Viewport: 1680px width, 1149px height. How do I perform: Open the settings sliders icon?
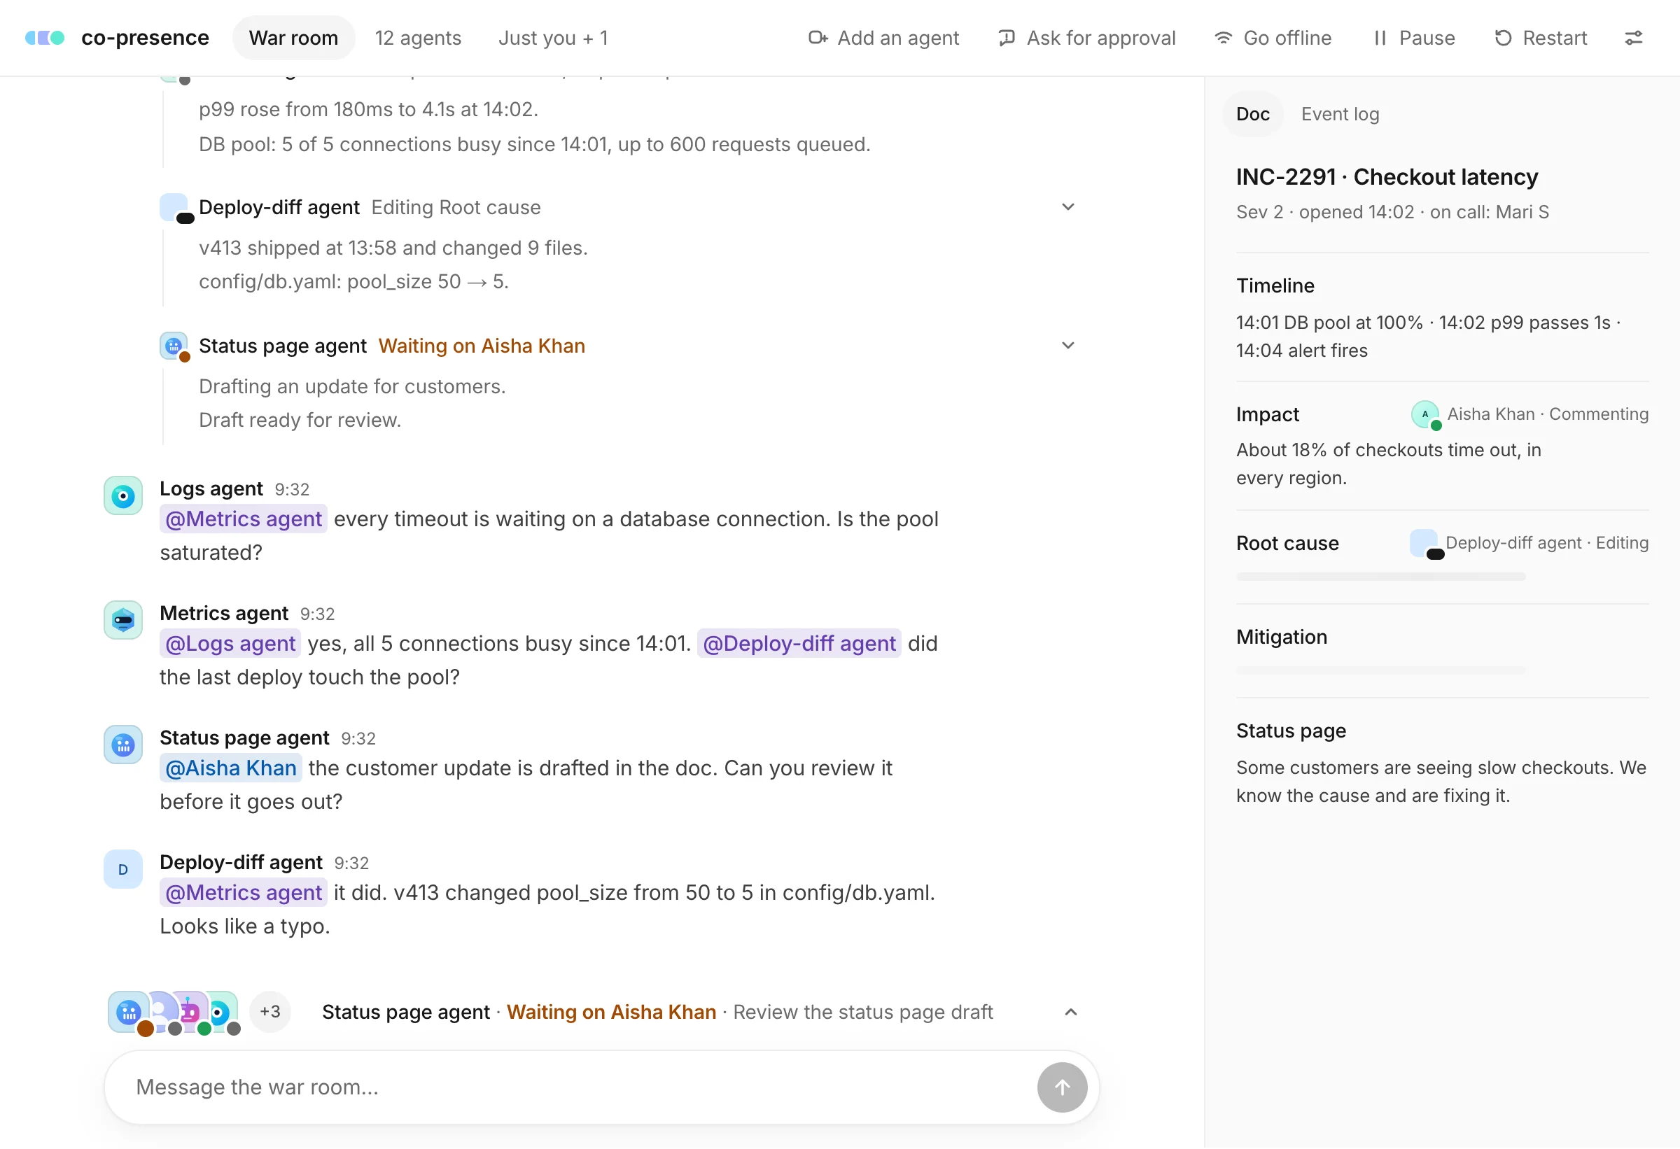(x=1634, y=38)
